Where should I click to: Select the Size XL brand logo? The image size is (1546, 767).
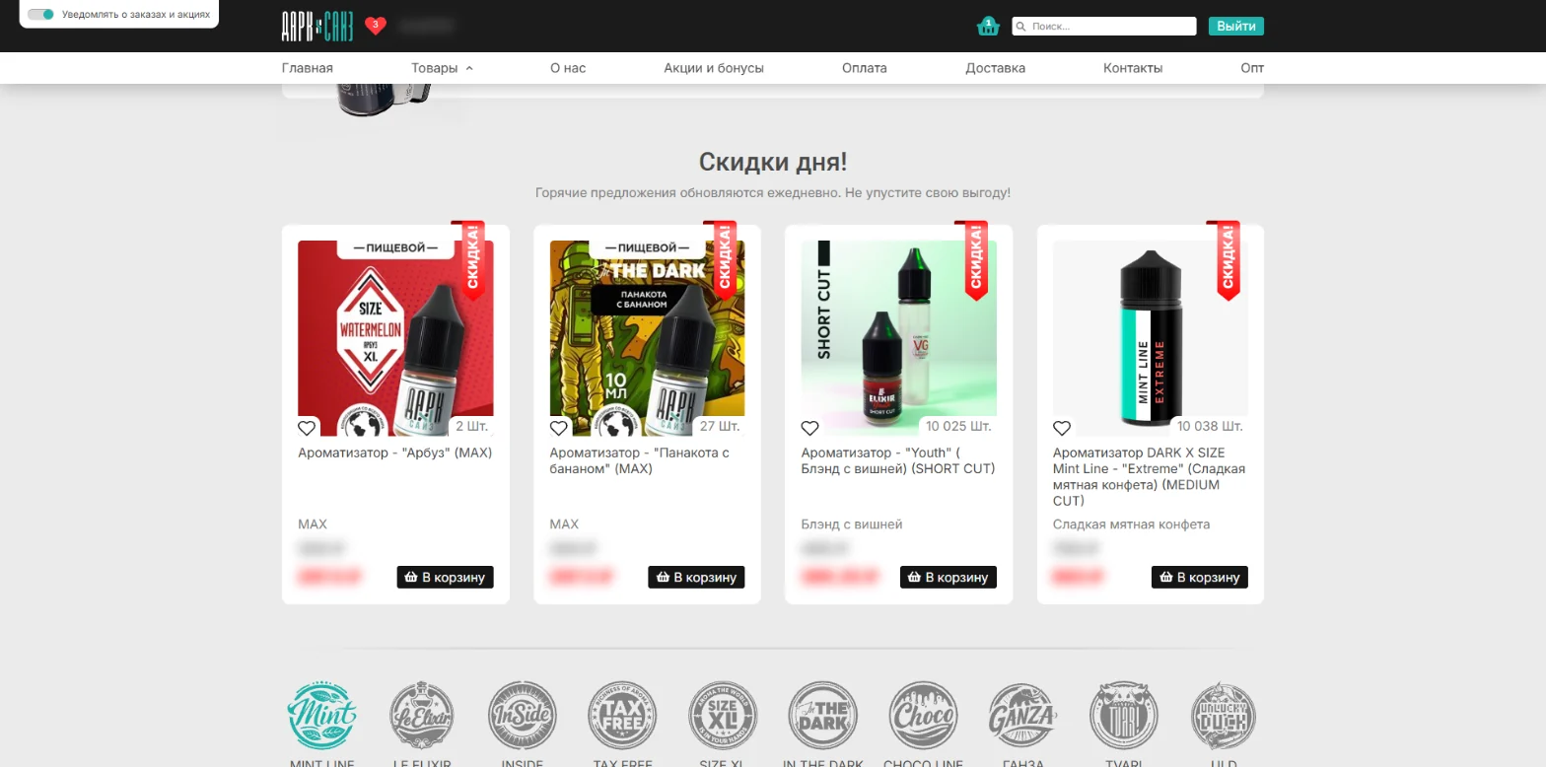pos(723,717)
